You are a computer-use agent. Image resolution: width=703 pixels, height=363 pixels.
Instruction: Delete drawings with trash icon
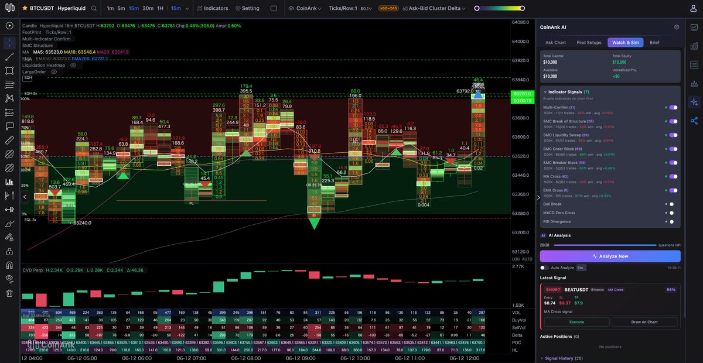click(9, 293)
